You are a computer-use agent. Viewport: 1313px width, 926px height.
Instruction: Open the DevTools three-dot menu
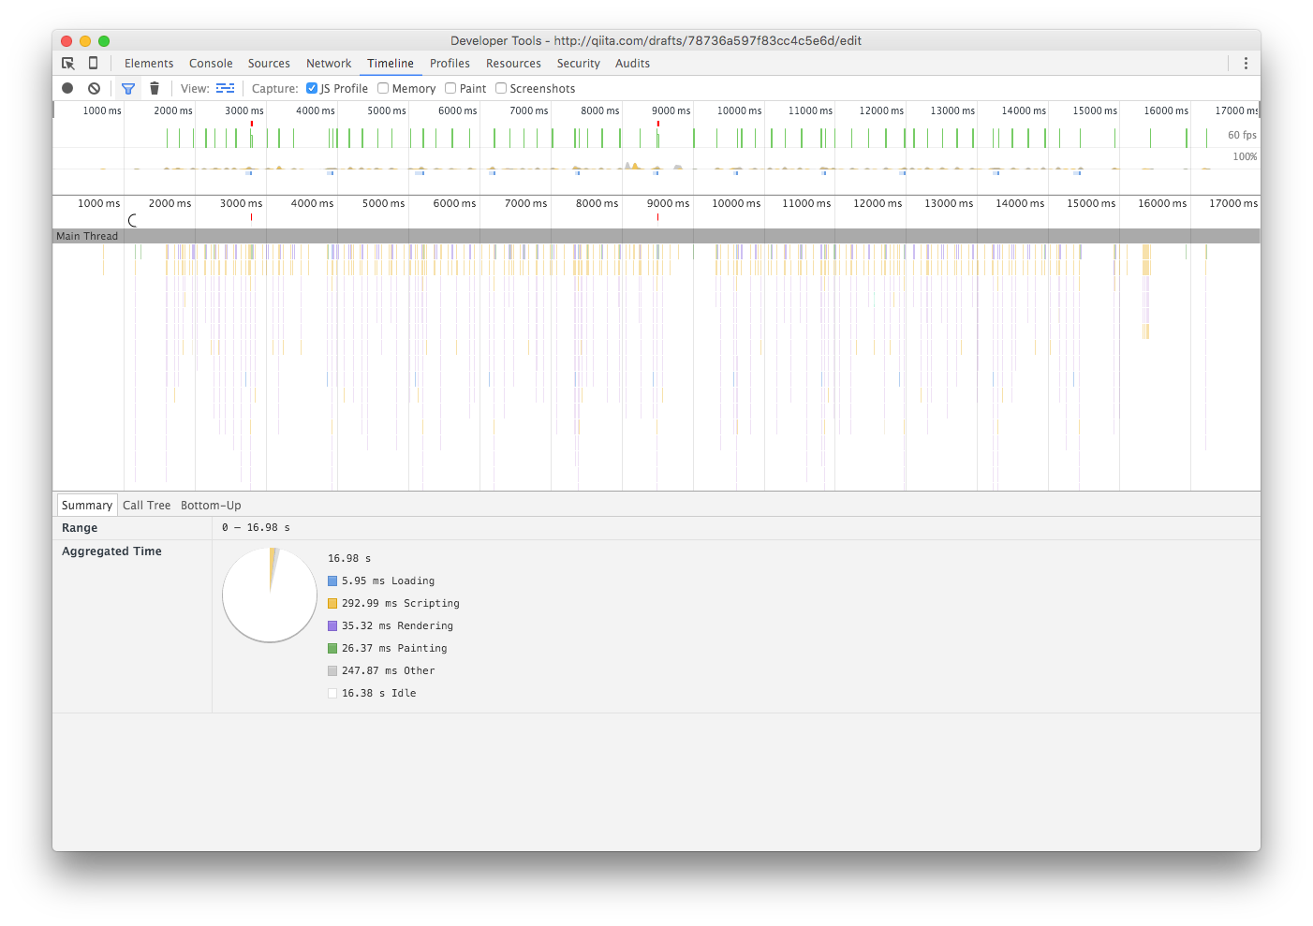click(x=1247, y=63)
